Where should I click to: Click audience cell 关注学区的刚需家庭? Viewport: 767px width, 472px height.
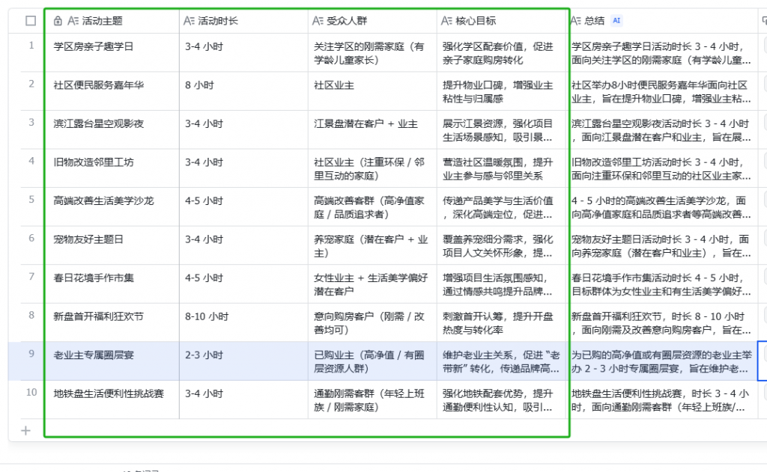(372, 53)
